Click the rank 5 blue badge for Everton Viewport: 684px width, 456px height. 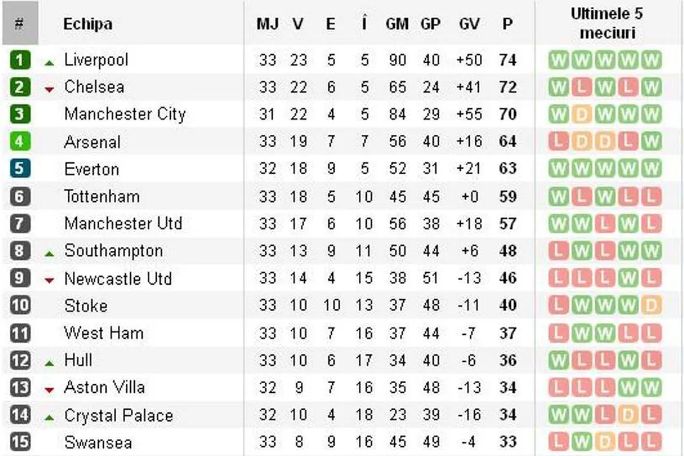[20, 169]
